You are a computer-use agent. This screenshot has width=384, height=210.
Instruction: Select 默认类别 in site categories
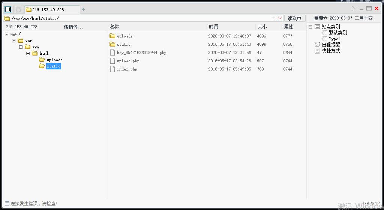[x=338, y=33]
